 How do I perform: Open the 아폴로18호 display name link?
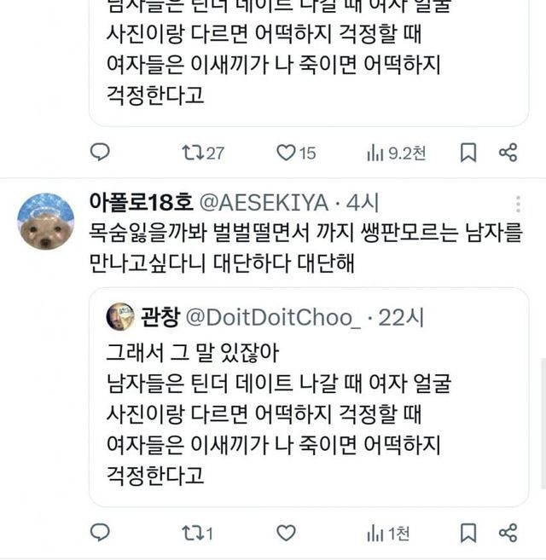140,203
